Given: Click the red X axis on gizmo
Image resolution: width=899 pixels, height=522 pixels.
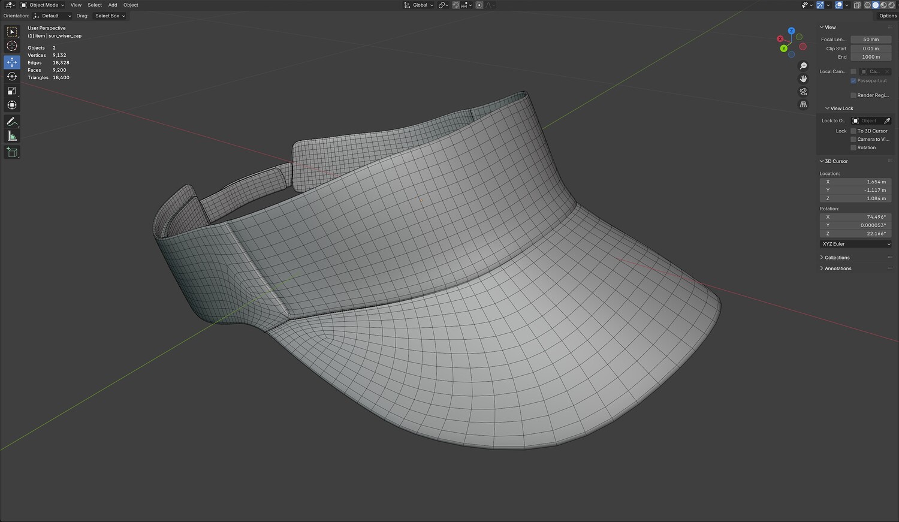Looking at the screenshot, I should tap(780, 39).
